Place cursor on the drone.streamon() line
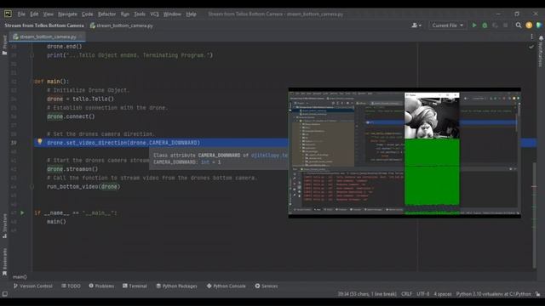 pyautogui.click(x=72, y=169)
